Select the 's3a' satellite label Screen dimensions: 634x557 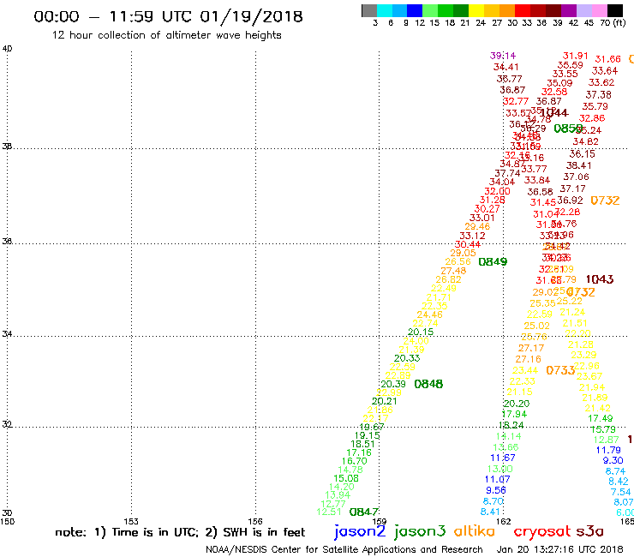coord(589,531)
